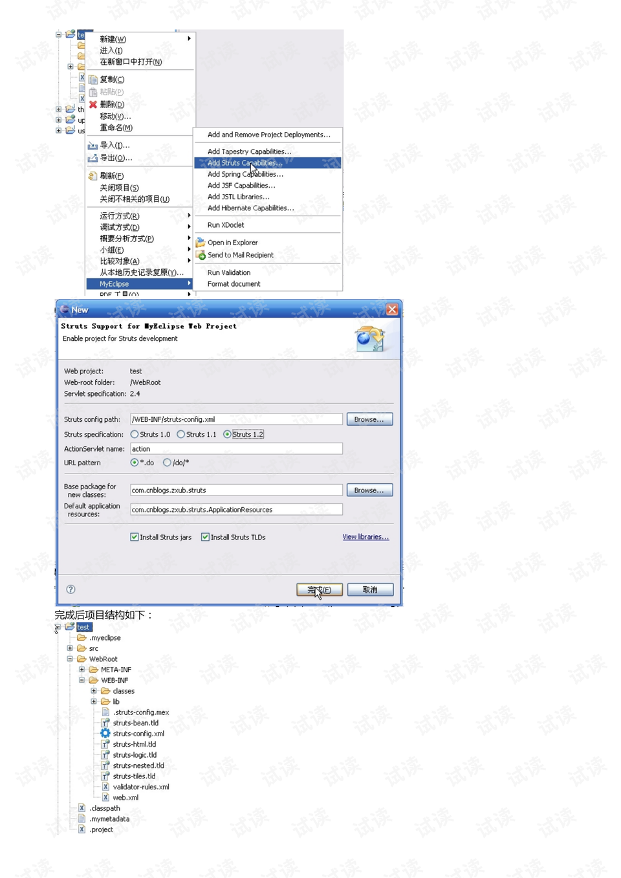The height and width of the screenshot is (878, 621).
Task: Choose the /do/* URL pattern
Action: [x=167, y=463]
